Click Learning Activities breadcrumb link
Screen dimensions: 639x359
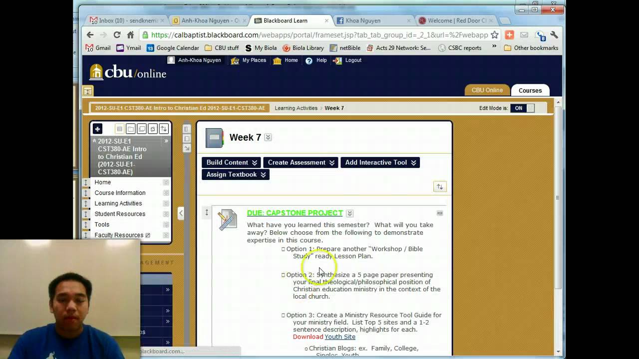(x=296, y=108)
